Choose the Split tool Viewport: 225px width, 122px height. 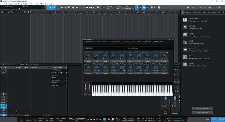pos(58,8)
